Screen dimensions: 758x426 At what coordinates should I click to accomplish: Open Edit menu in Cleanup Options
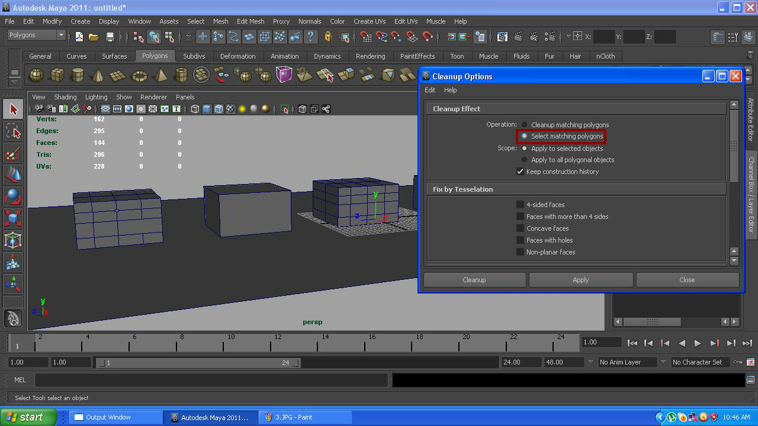tap(430, 90)
